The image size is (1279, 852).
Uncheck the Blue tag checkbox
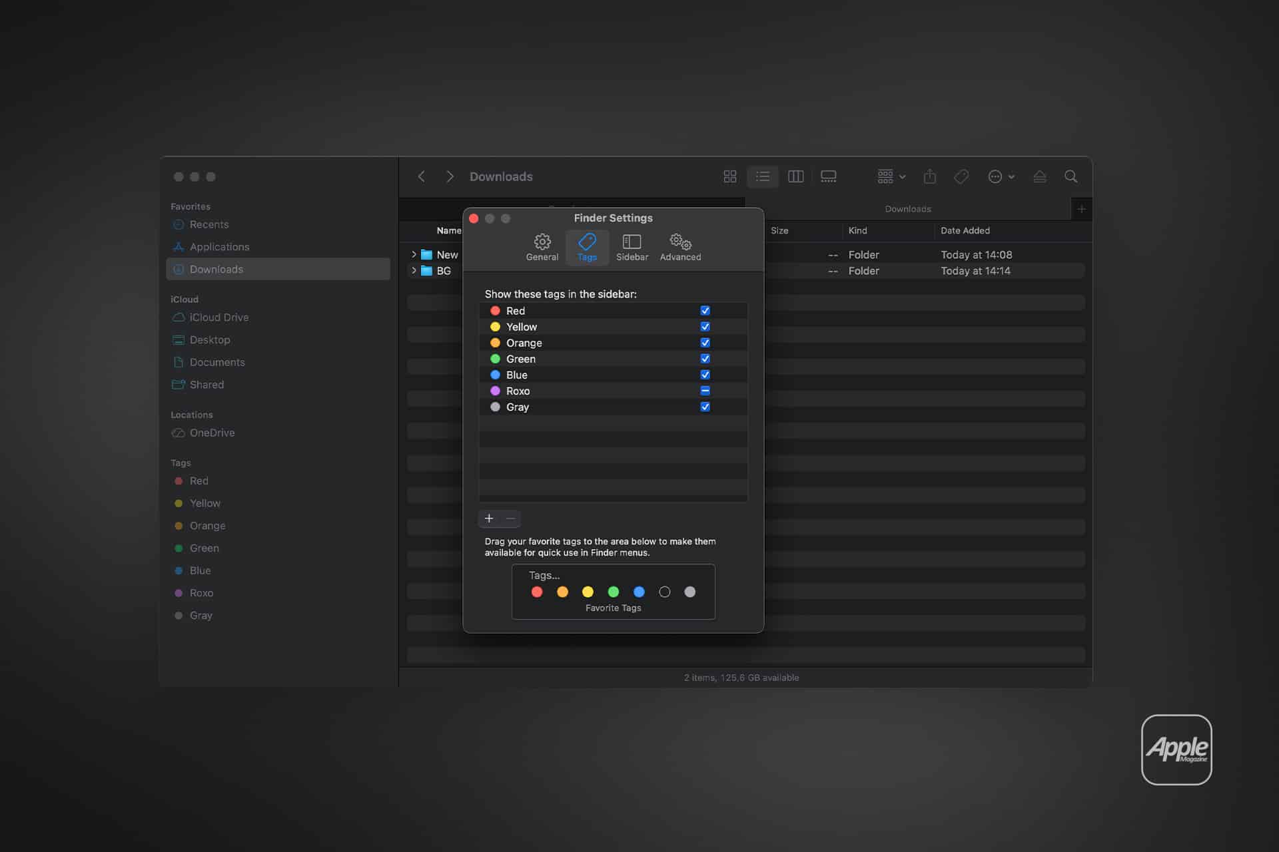[x=705, y=375]
